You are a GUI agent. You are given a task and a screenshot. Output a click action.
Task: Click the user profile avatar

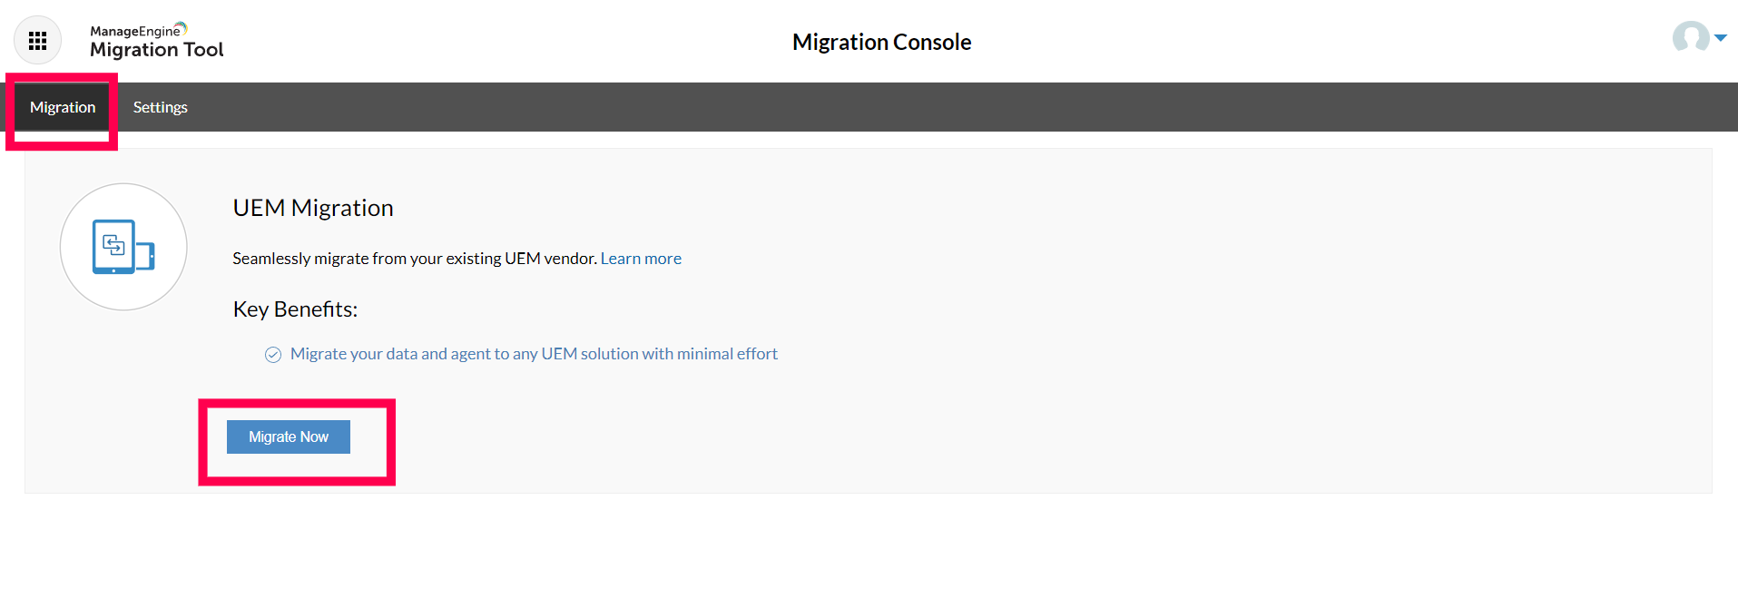tap(1690, 38)
